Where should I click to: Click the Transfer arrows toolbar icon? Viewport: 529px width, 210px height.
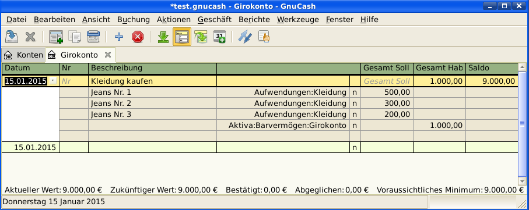[245, 37]
